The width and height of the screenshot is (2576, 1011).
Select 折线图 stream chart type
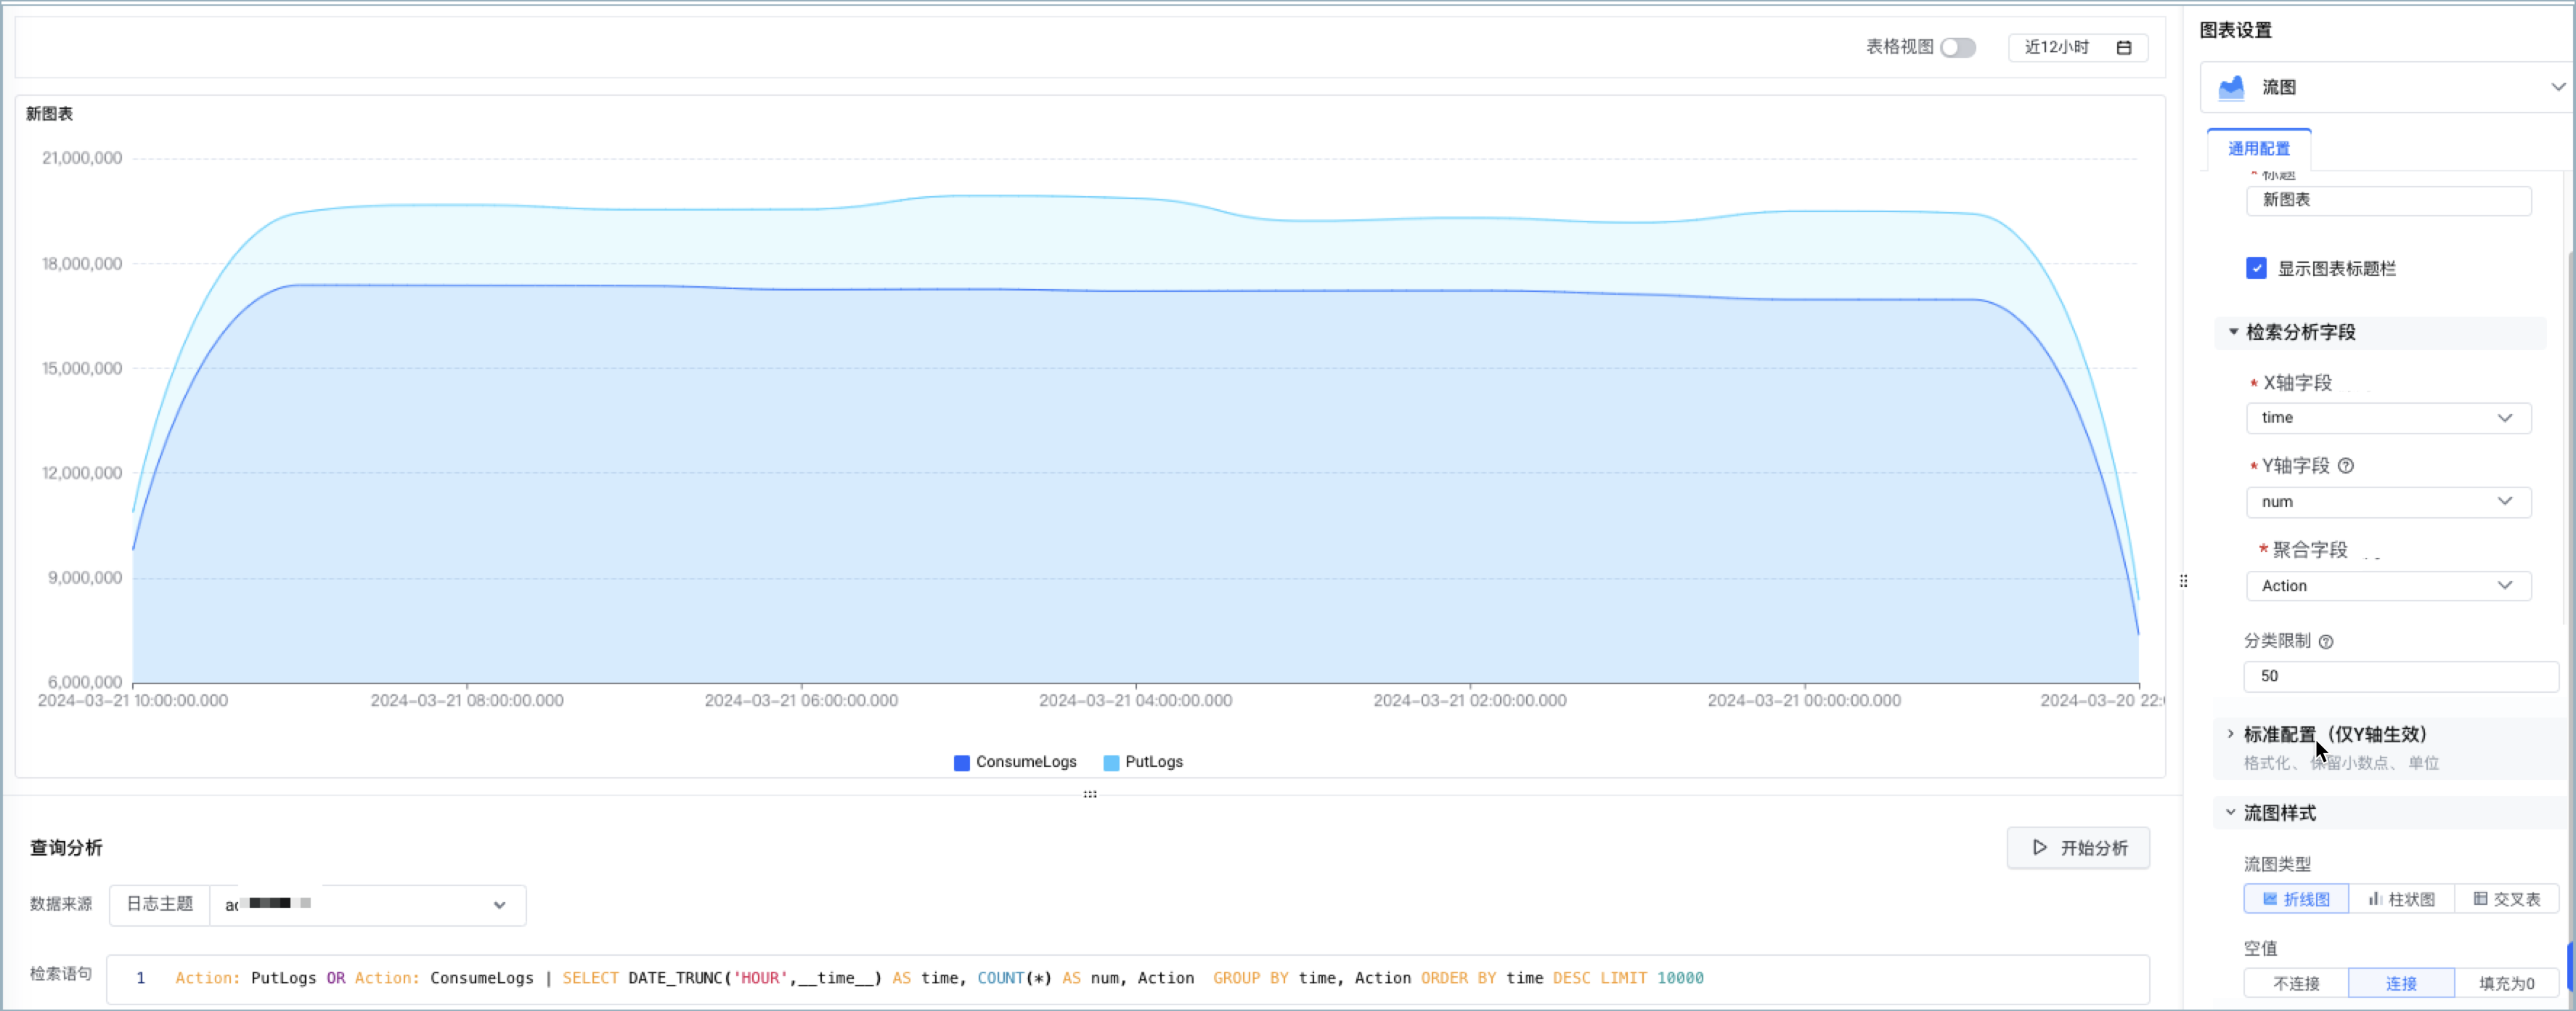(2296, 899)
